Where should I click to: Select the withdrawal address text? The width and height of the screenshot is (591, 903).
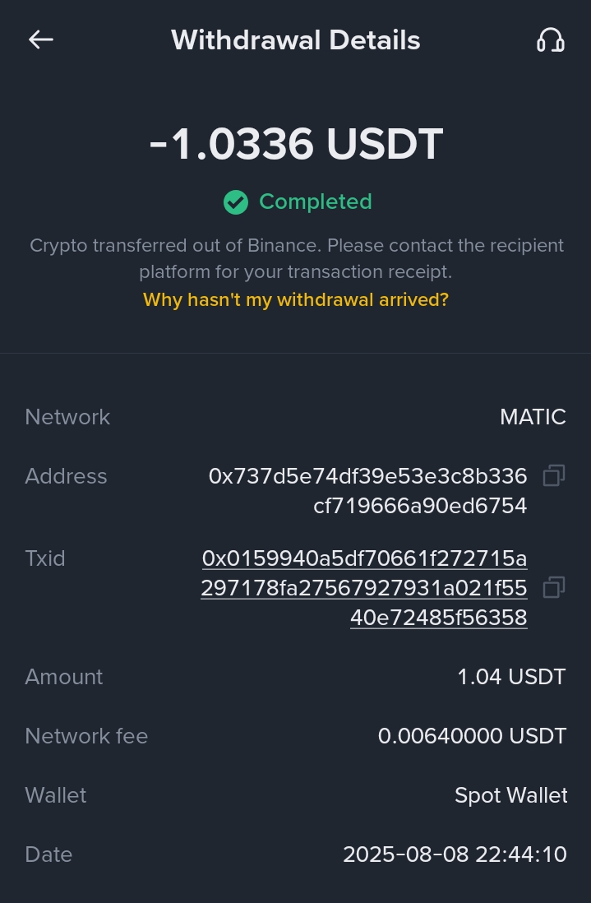368,490
